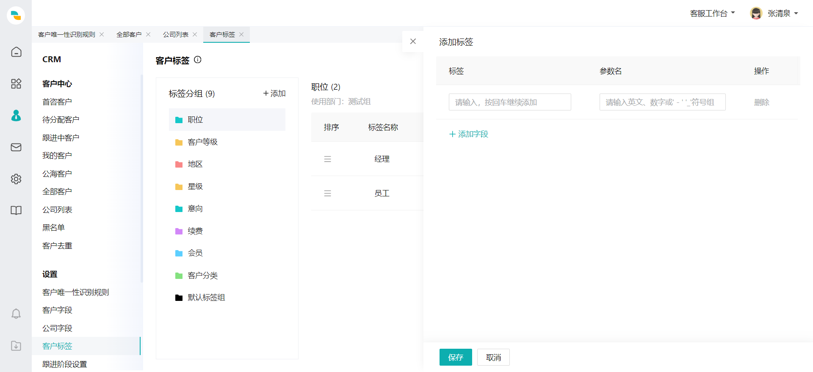Open the download inbox sidebar icon
Viewport: 813px width, 372px height.
(x=16, y=345)
